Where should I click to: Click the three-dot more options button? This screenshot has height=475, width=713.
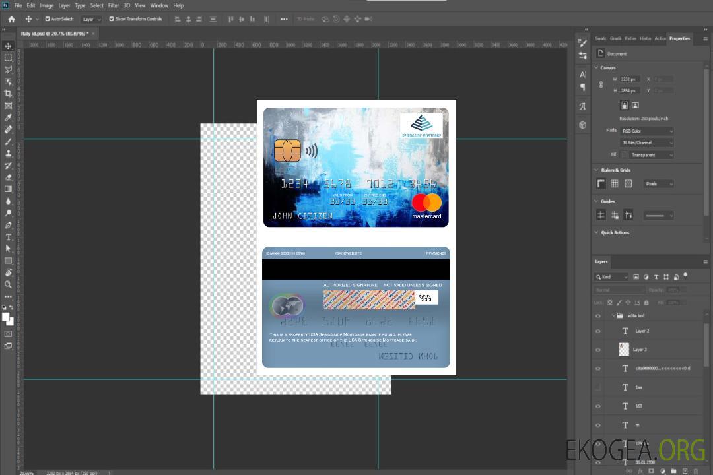pos(284,19)
